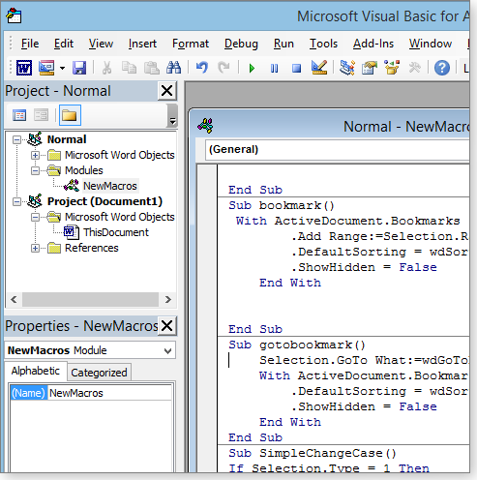Open Properties Window toolbar icon

370,68
